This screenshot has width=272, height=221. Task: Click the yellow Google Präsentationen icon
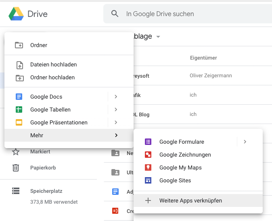click(19, 122)
